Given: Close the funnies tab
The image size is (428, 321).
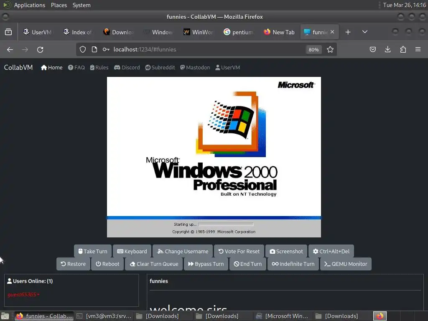Looking at the screenshot, I should coord(332,32).
